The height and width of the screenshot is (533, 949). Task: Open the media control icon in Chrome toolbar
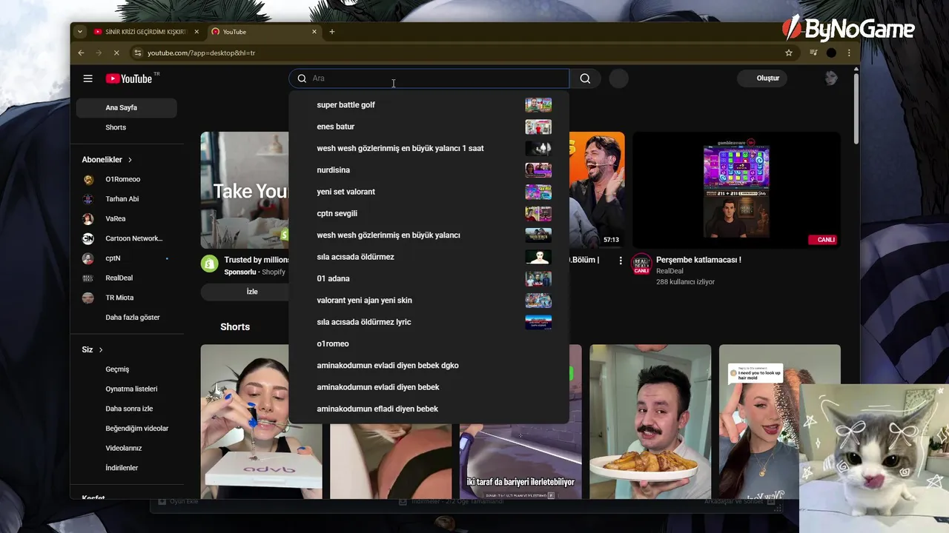tap(813, 53)
